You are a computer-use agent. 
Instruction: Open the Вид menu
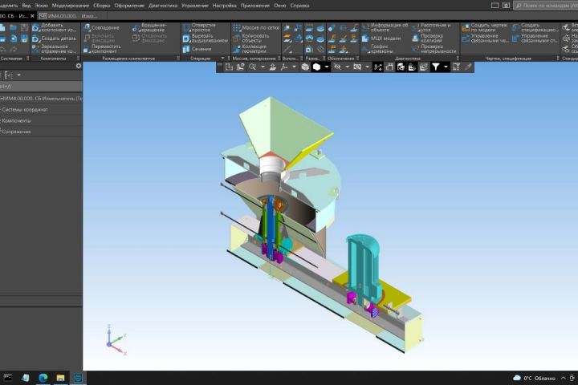(x=26, y=6)
